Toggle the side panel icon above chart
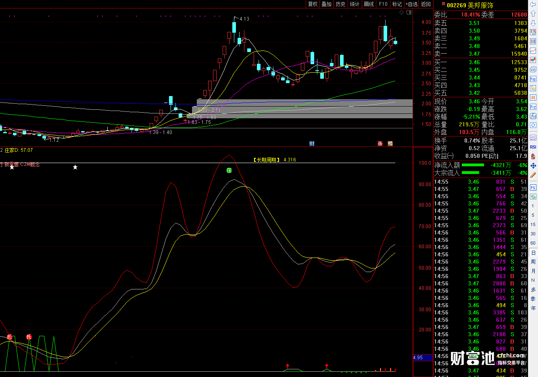This screenshot has height=377, width=538. point(409,13)
